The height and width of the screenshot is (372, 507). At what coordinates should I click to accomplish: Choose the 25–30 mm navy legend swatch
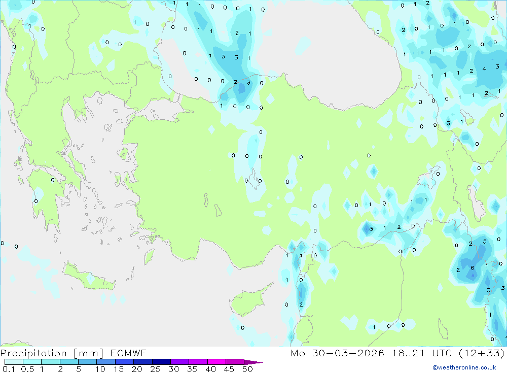pos(161,362)
